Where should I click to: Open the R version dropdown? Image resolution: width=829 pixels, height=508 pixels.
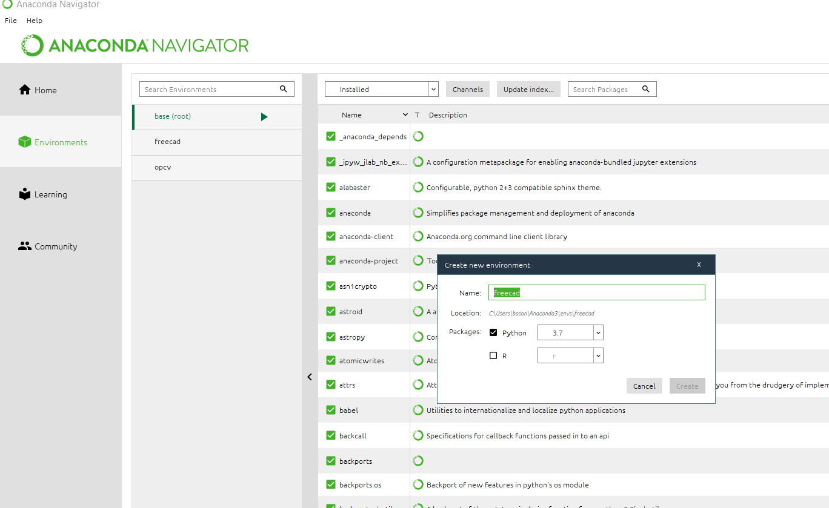click(x=570, y=355)
